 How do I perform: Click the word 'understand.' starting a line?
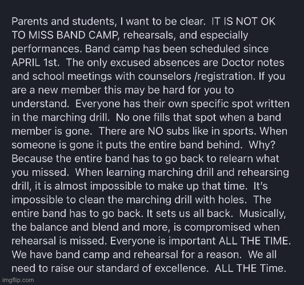point(41,103)
